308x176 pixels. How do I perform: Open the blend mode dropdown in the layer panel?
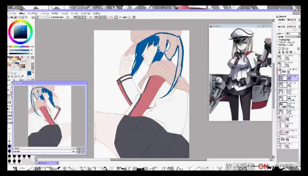click(x=293, y=33)
